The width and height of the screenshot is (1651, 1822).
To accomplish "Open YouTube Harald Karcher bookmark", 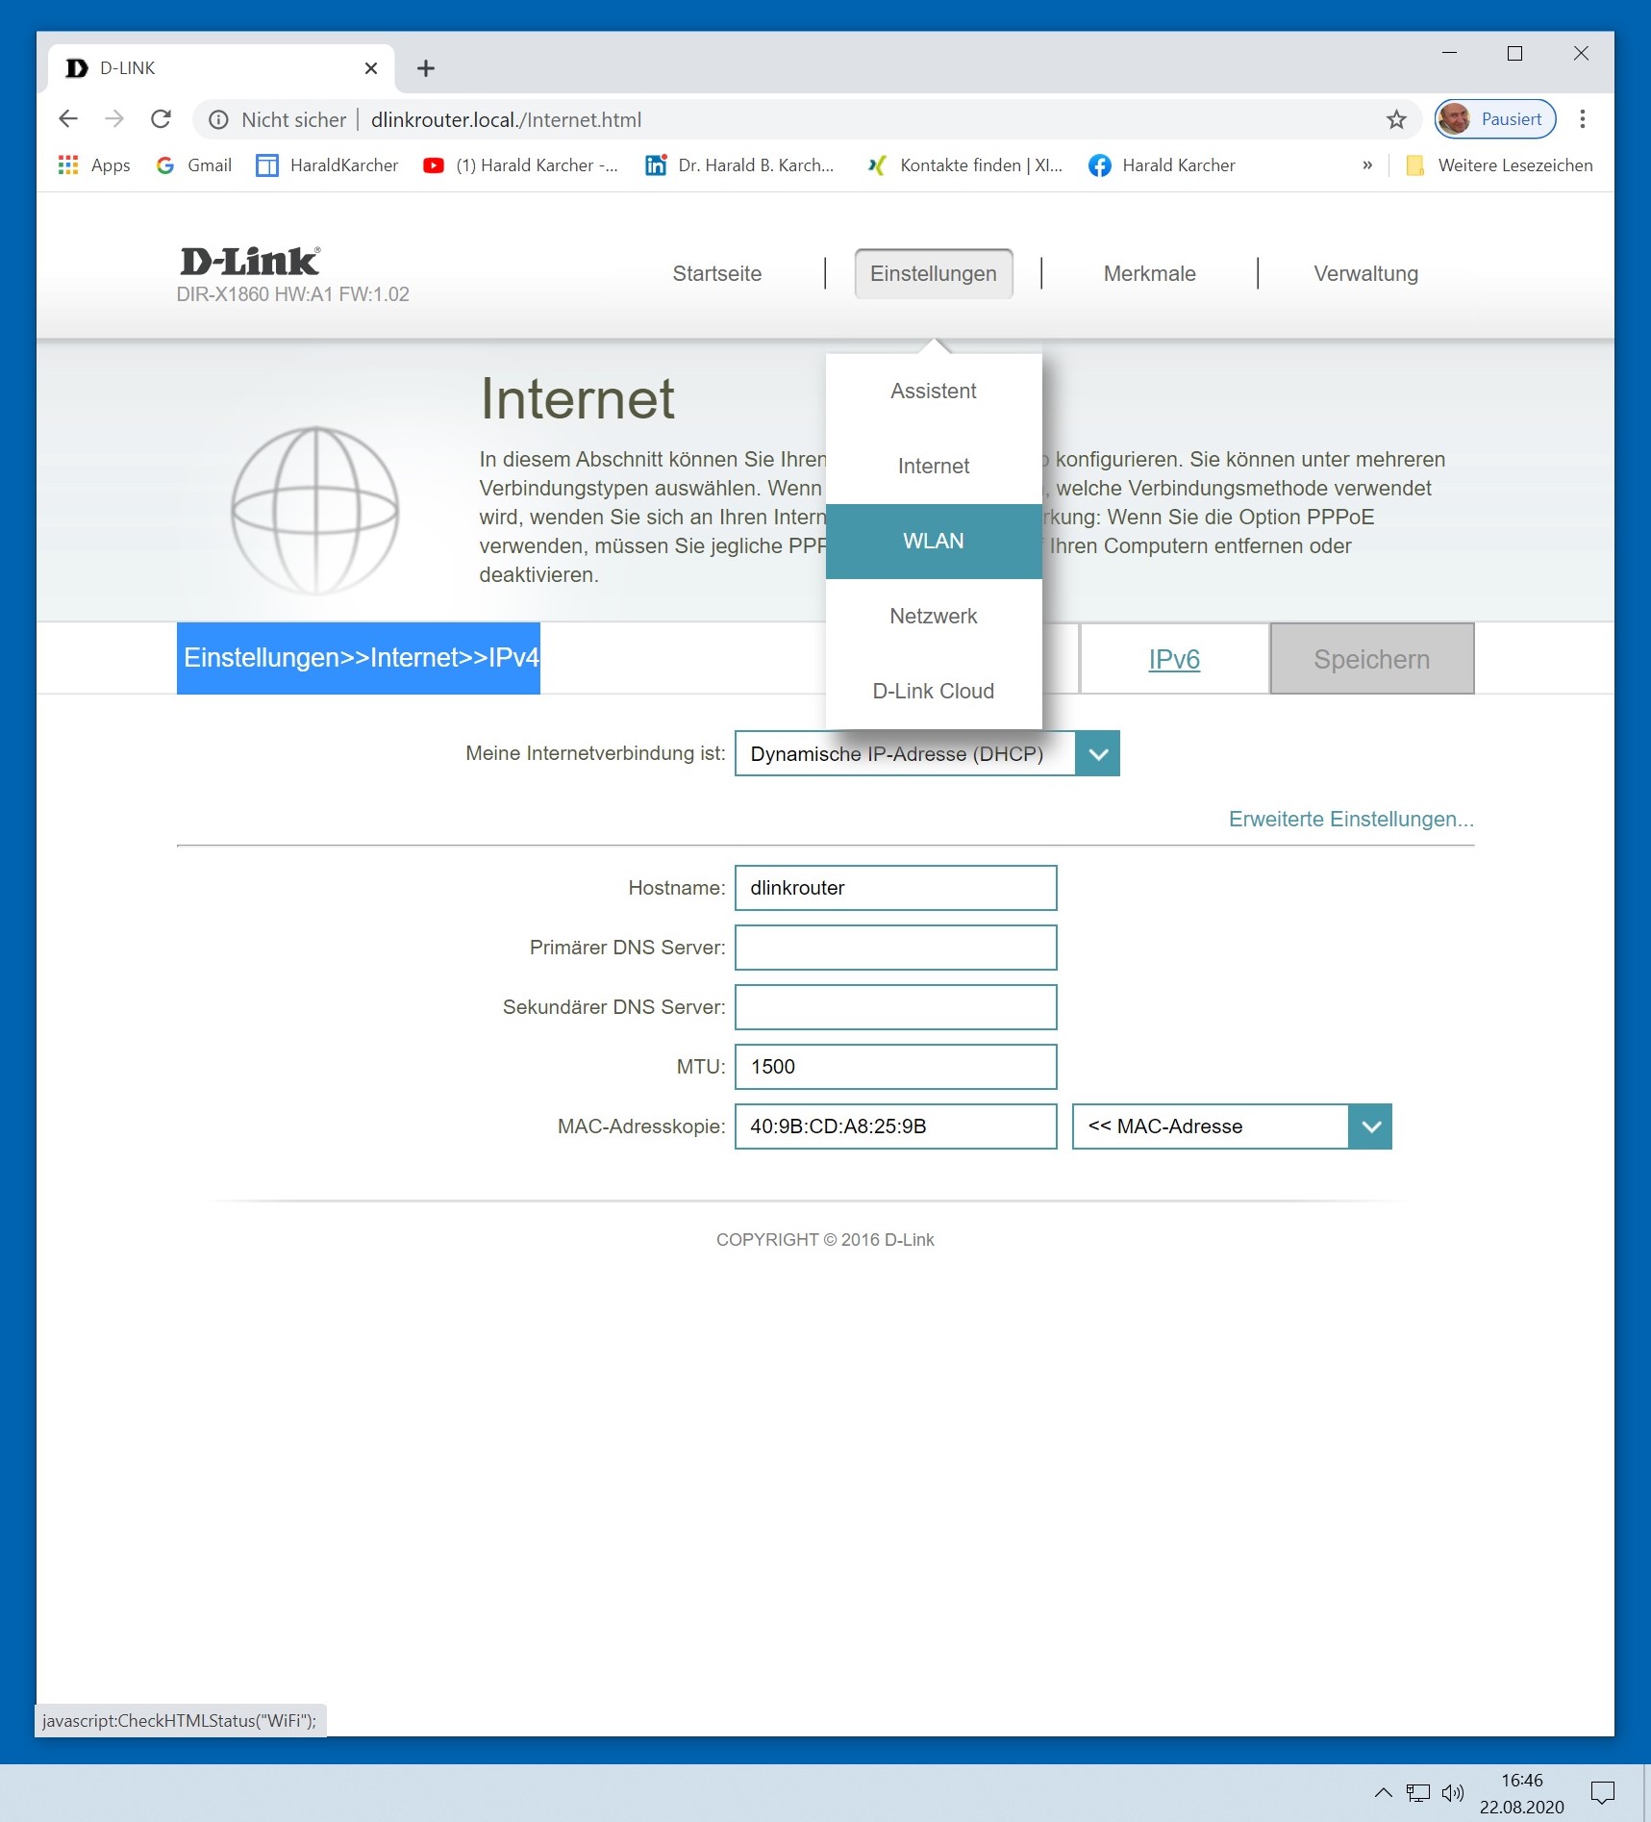I will pyautogui.click(x=520, y=165).
